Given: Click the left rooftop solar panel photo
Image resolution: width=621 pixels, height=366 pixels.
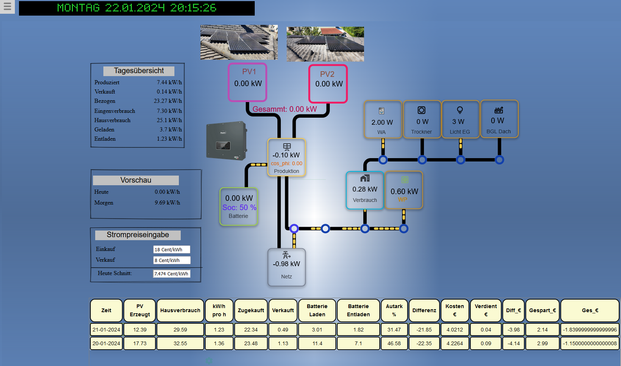Looking at the screenshot, I should click(x=239, y=42).
